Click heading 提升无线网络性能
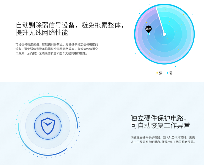 click(42, 33)
